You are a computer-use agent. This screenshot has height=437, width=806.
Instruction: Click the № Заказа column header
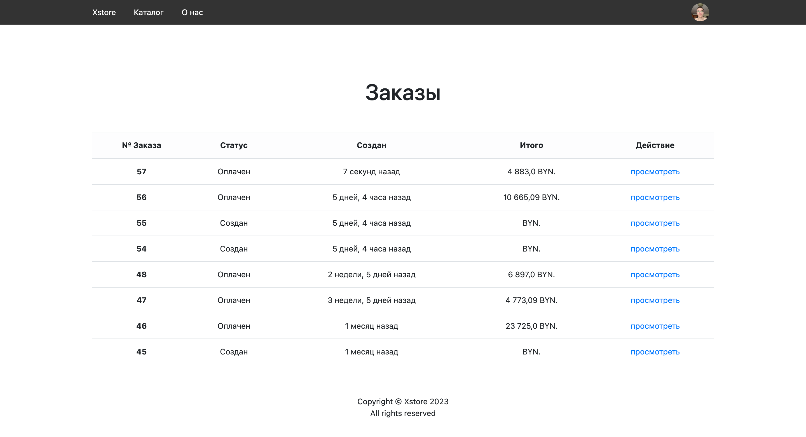141,145
